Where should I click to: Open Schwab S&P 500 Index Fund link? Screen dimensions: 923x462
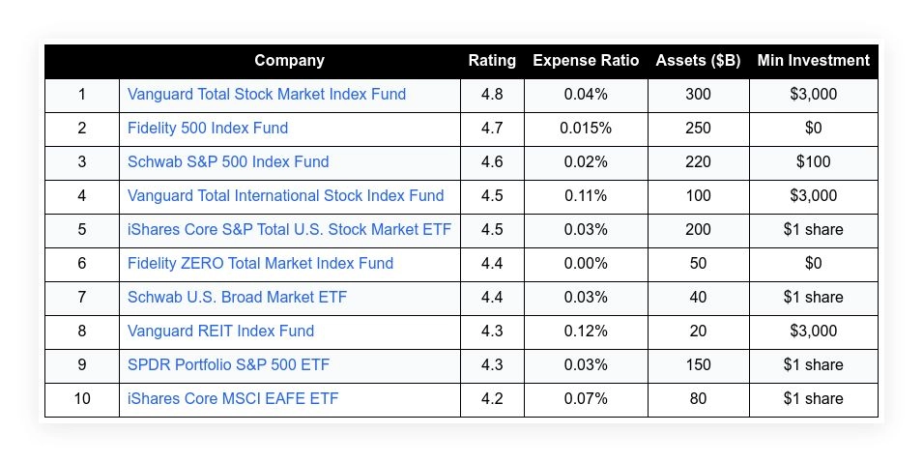coord(228,162)
